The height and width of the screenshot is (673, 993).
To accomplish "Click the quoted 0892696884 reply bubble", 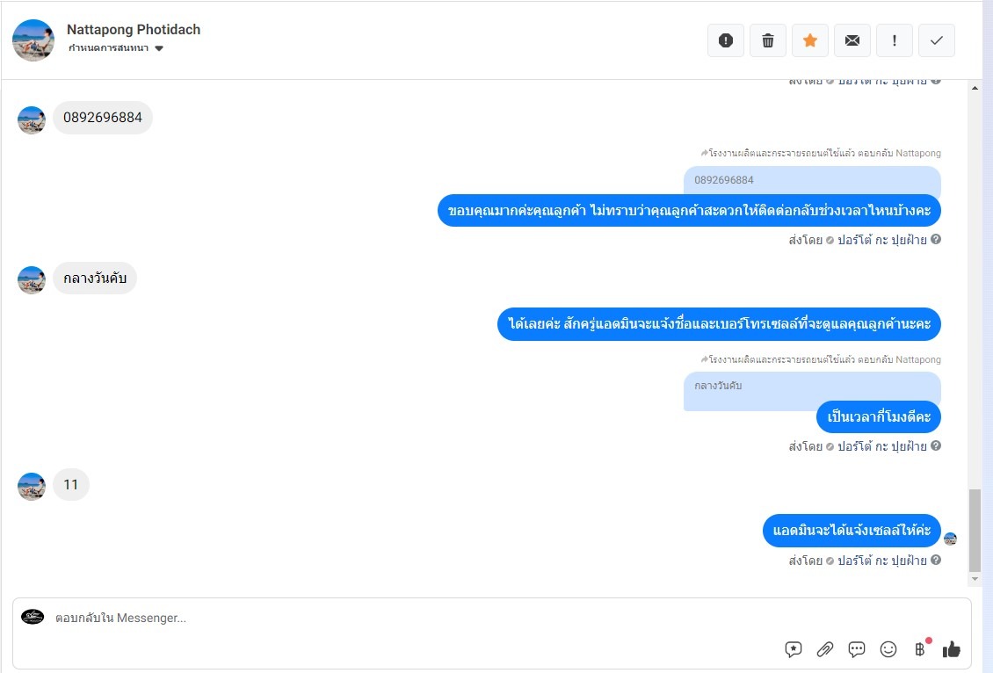I will [813, 180].
